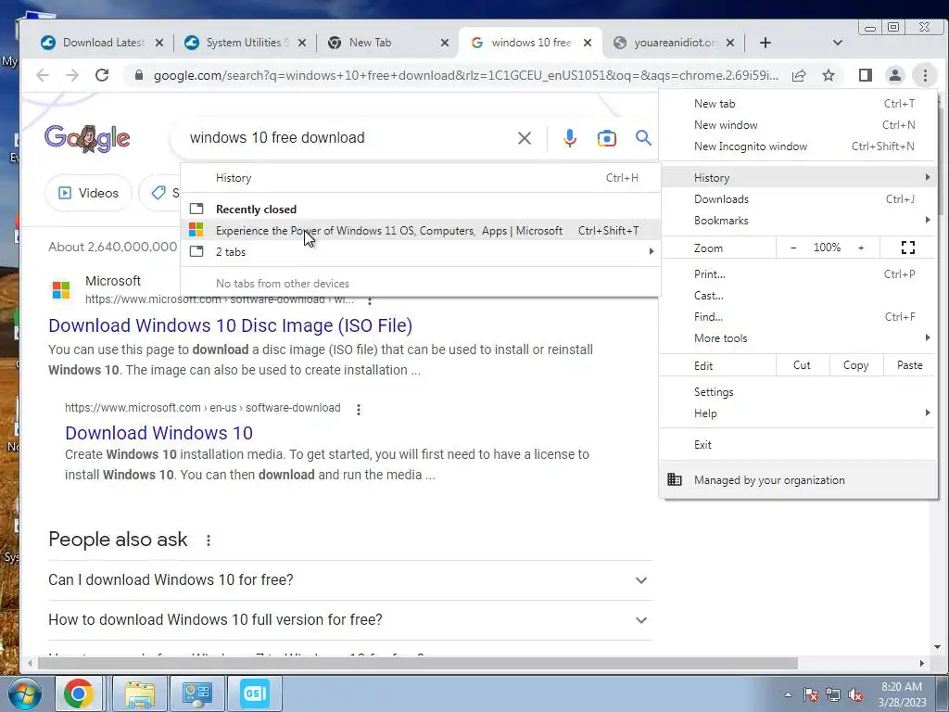Choose Print... from the menu
The height and width of the screenshot is (712, 949).
[x=798, y=274]
